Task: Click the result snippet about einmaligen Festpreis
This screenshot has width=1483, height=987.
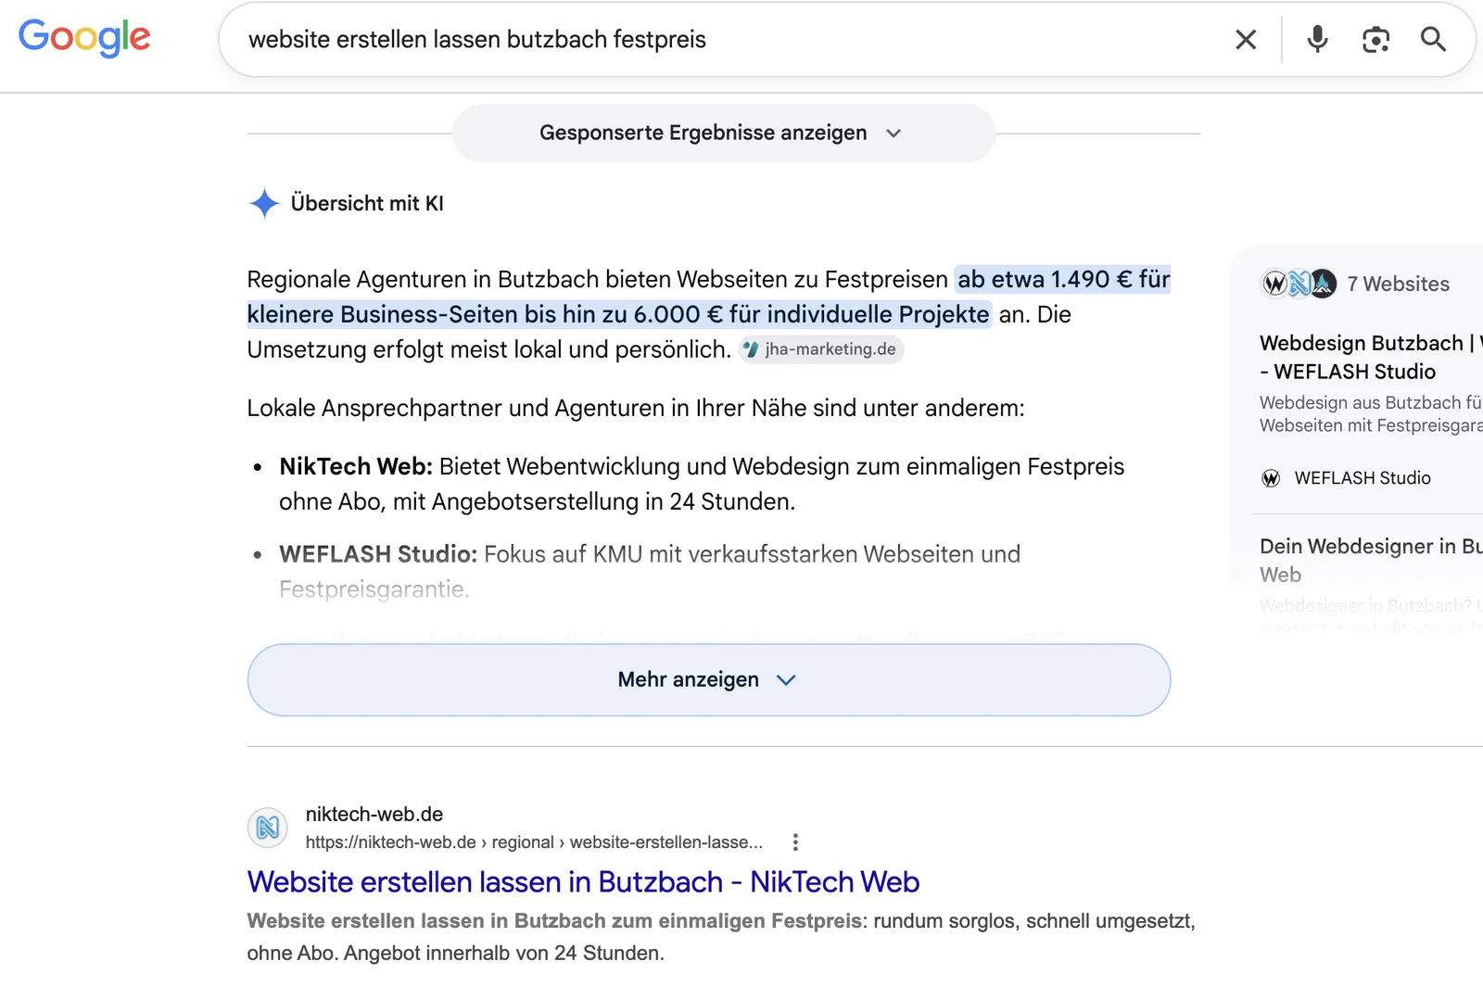Action: [x=721, y=937]
